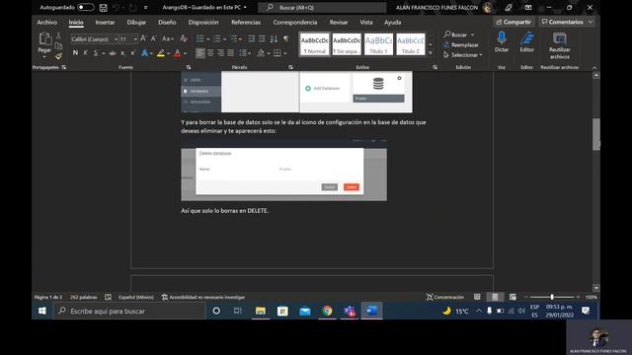Click the zoom slider handle

tap(552, 297)
